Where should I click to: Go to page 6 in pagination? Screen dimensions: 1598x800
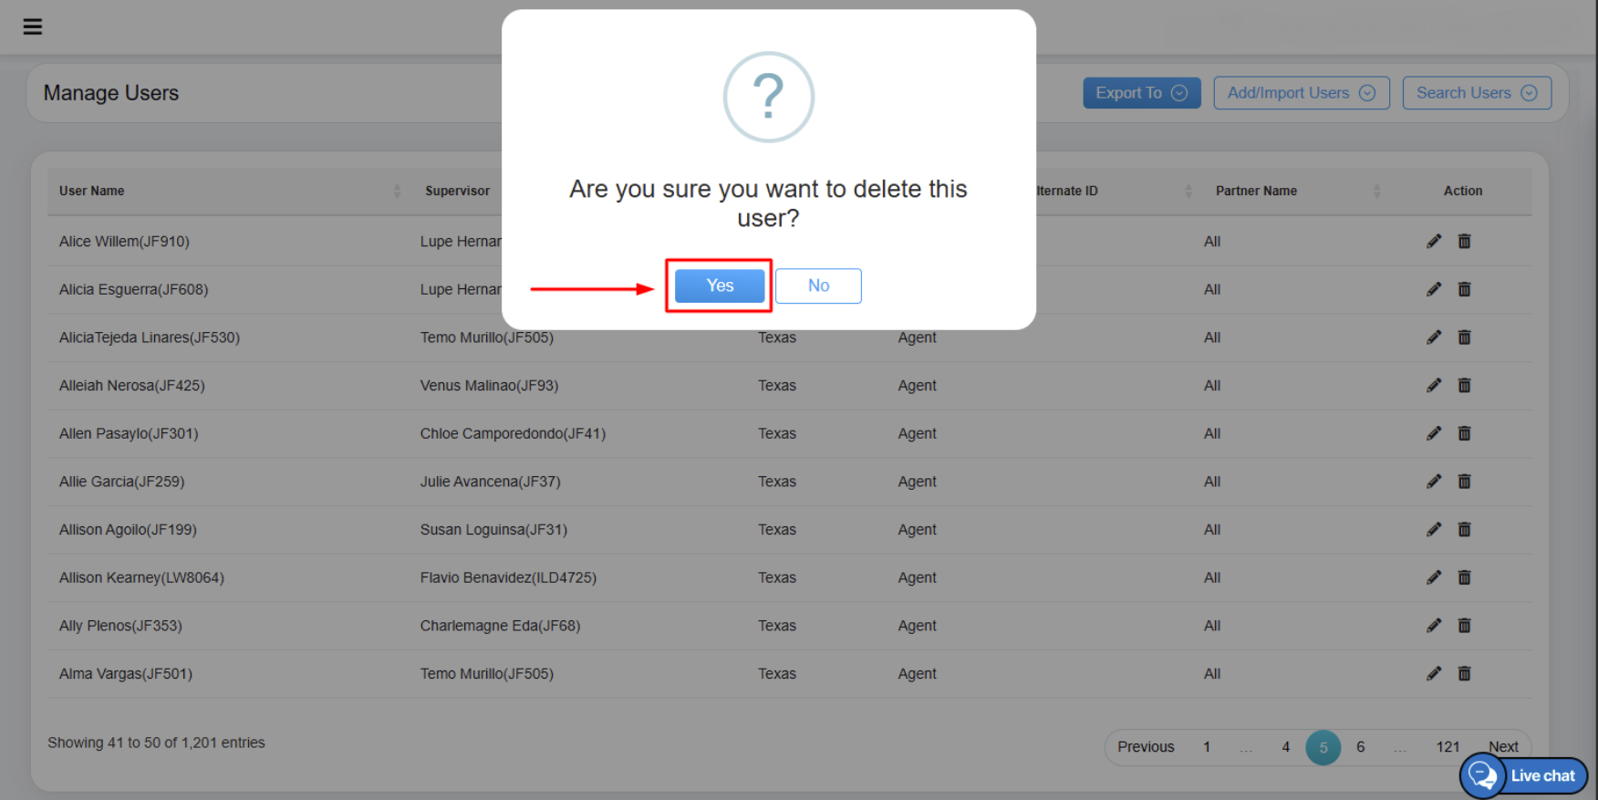[x=1360, y=747]
